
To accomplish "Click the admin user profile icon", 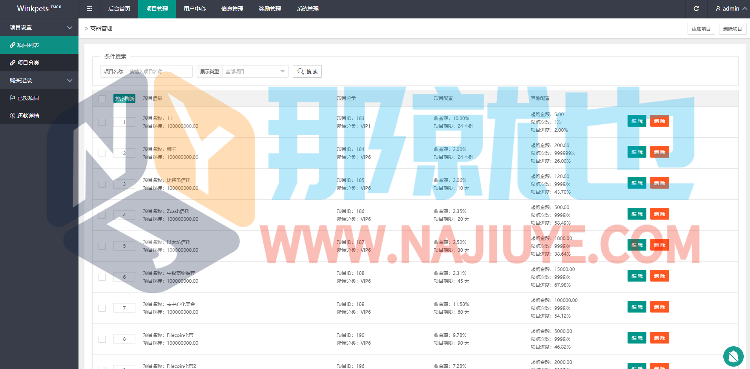I will [x=718, y=9].
